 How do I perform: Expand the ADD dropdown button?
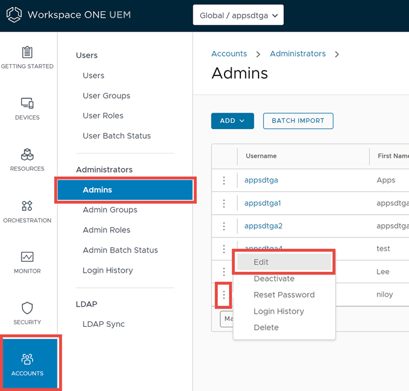232,121
